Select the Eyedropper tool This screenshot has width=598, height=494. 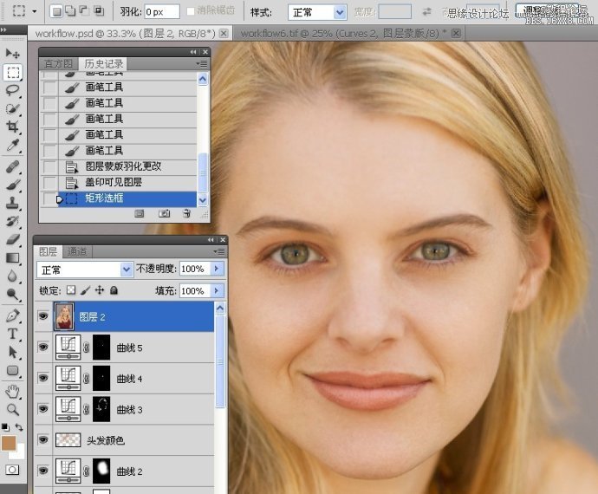click(13, 146)
